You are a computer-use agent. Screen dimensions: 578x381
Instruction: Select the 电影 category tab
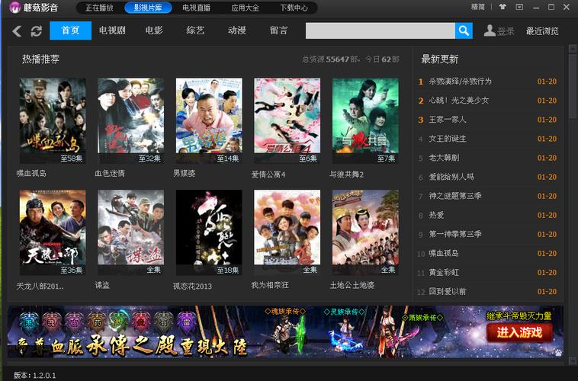click(x=154, y=30)
